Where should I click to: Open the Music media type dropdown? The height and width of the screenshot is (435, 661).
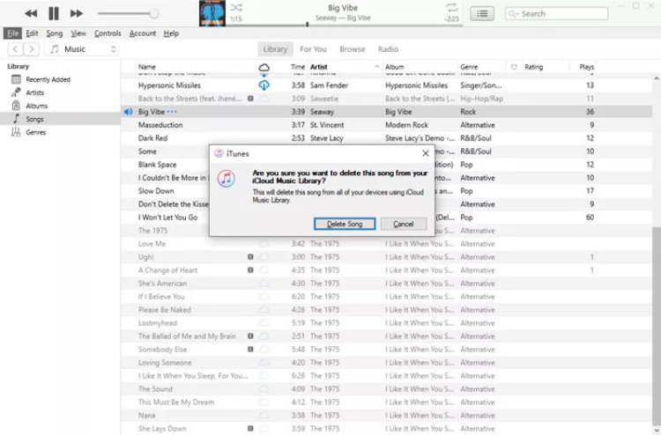click(82, 49)
